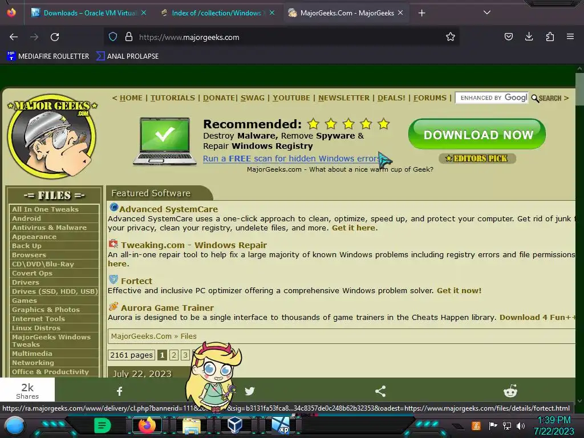Image resolution: width=584 pixels, height=438 pixels.
Task: Open All In One Tweaks category
Action: click(x=45, y=209)
